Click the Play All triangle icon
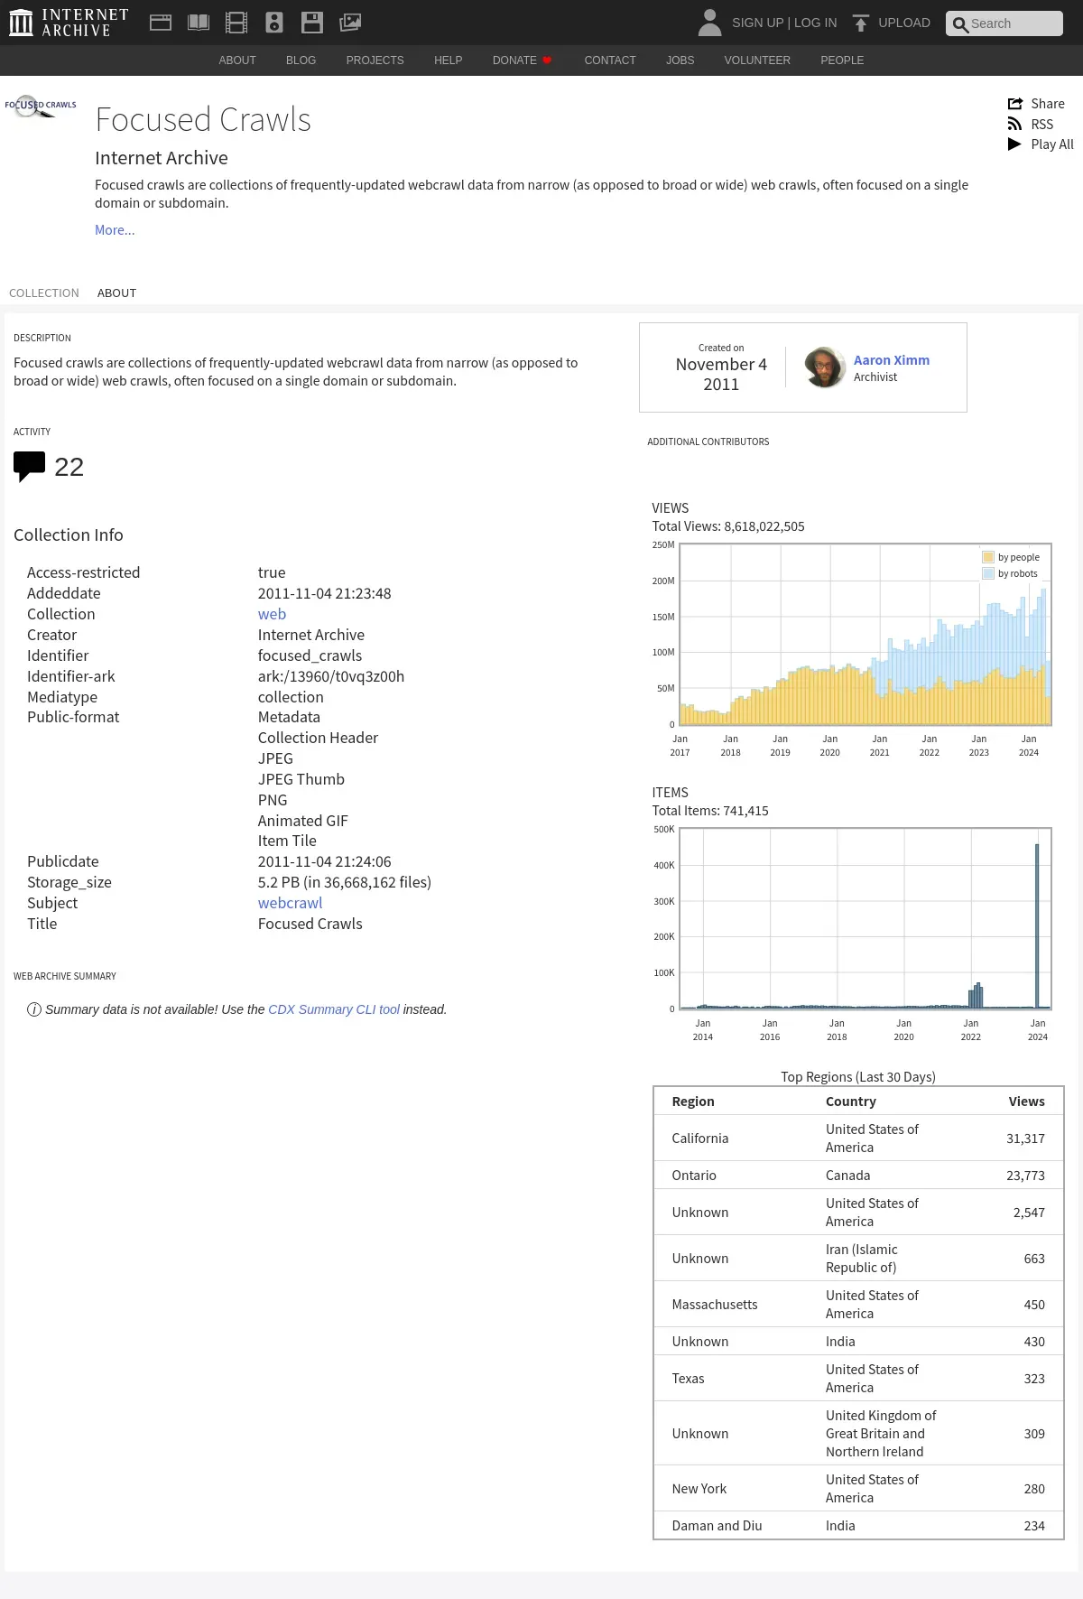 pyautogui.click(x=1014, y=144)
